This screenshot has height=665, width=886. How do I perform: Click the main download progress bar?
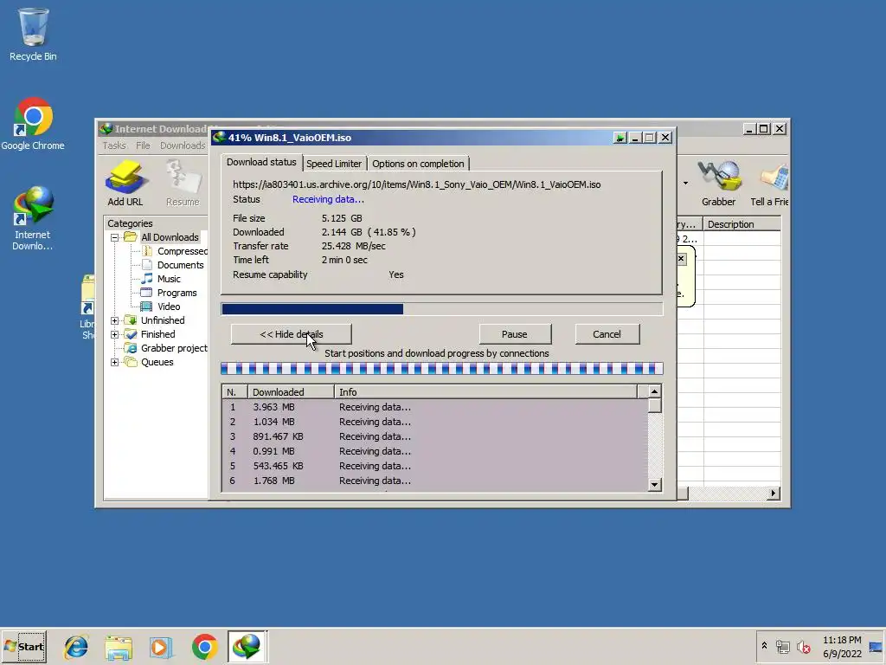(441, 309)
